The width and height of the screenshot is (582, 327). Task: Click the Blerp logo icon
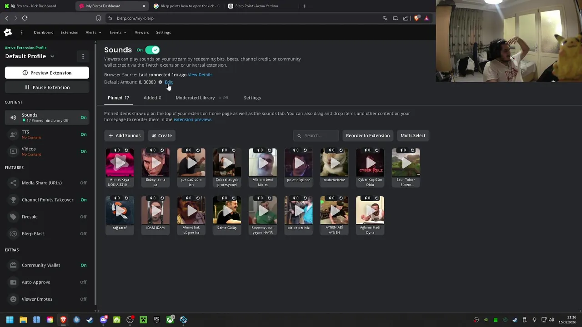8,32
